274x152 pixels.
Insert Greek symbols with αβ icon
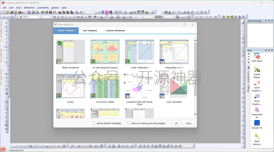pos(78,17)
